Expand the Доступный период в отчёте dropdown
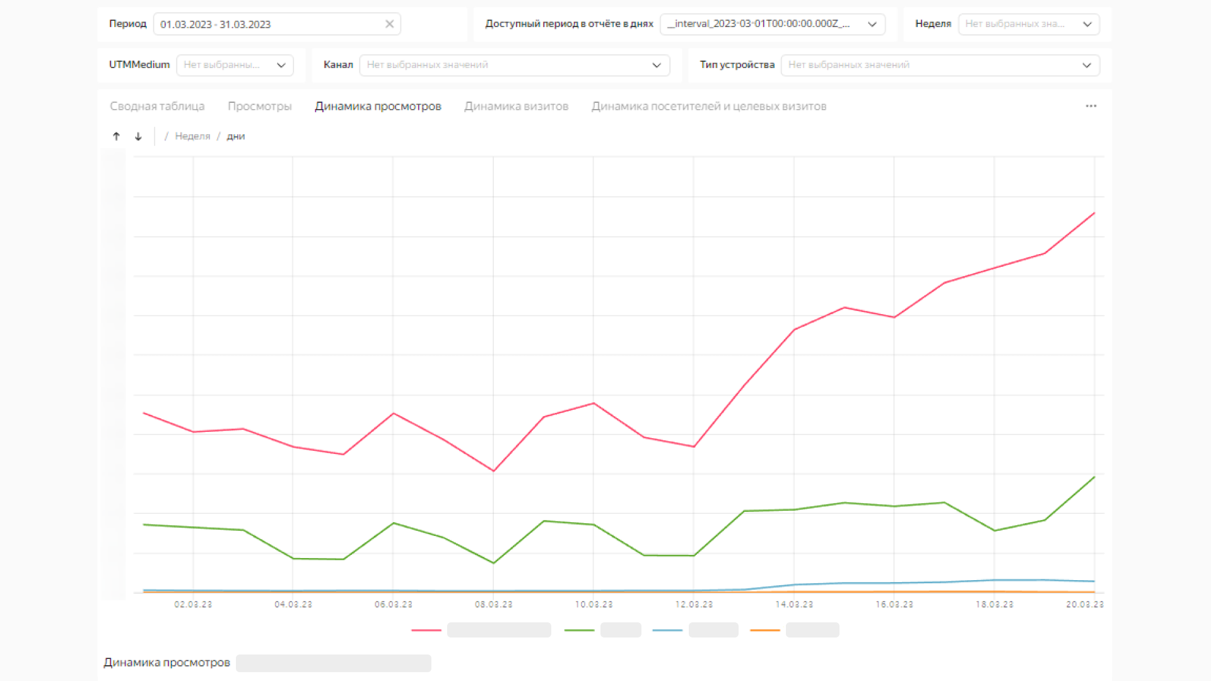1211x681 pixels. point(872,24)
